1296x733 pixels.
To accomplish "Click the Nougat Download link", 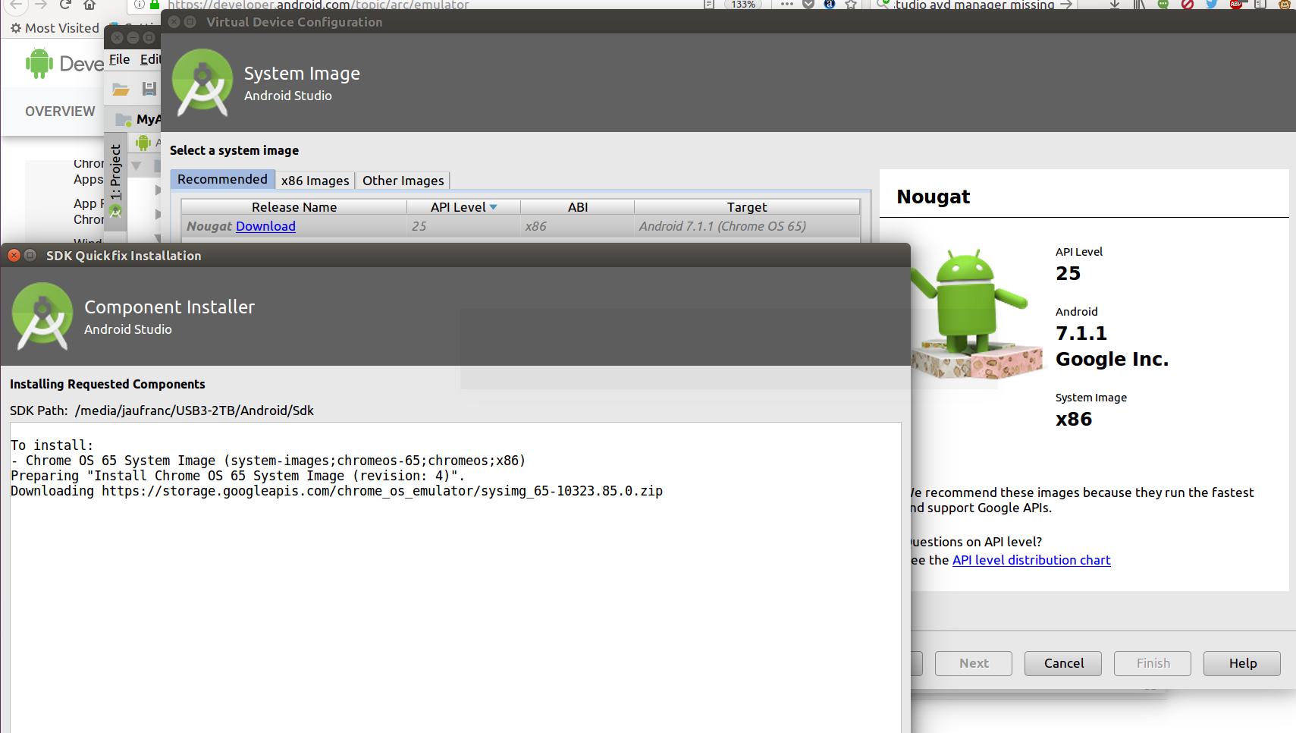I will pyautogui.click(x=265, y=226).
